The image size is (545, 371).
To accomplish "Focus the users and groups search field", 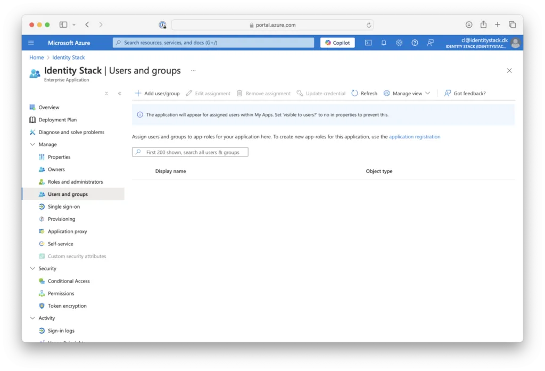I will click(190, 152).
